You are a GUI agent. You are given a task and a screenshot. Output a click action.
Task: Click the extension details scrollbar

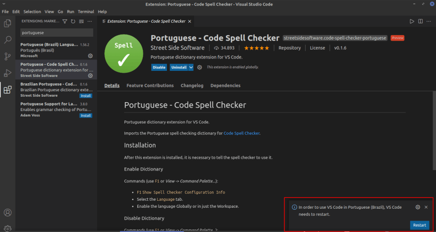pos(435,130)
